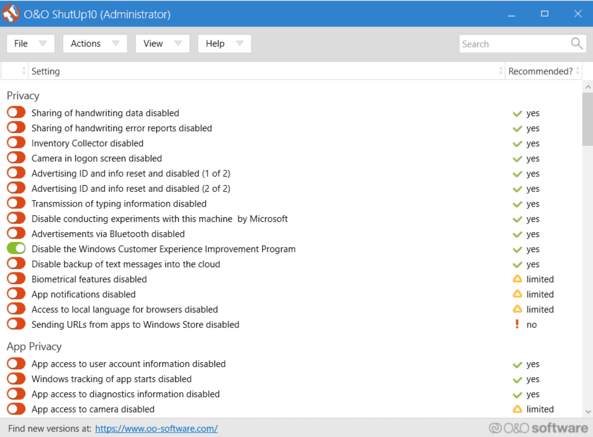
Task: Enable Inventory Collector disabled switch
Action: point(16,143)
